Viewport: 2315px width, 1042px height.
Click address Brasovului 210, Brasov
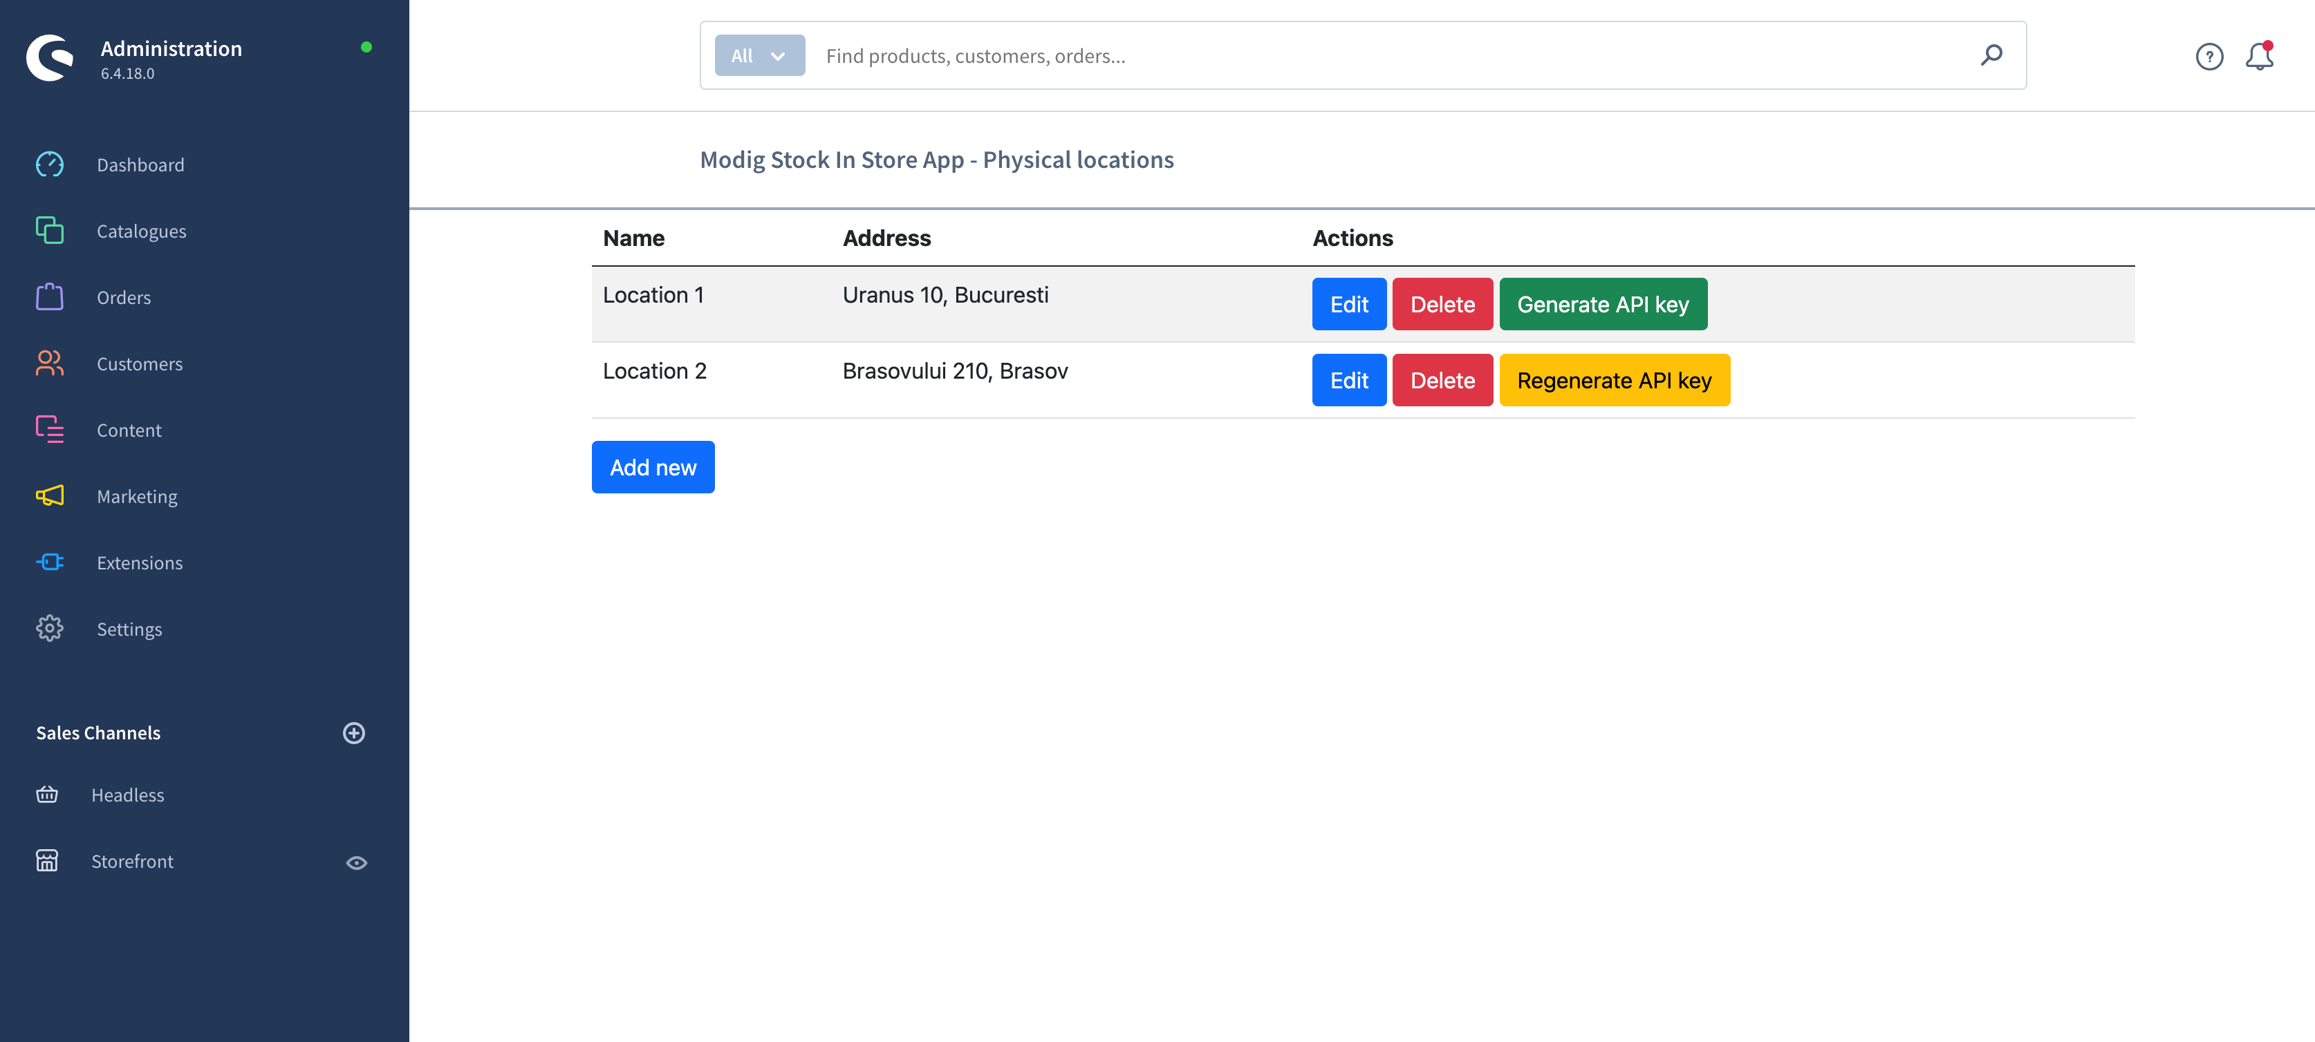point(956,370)
